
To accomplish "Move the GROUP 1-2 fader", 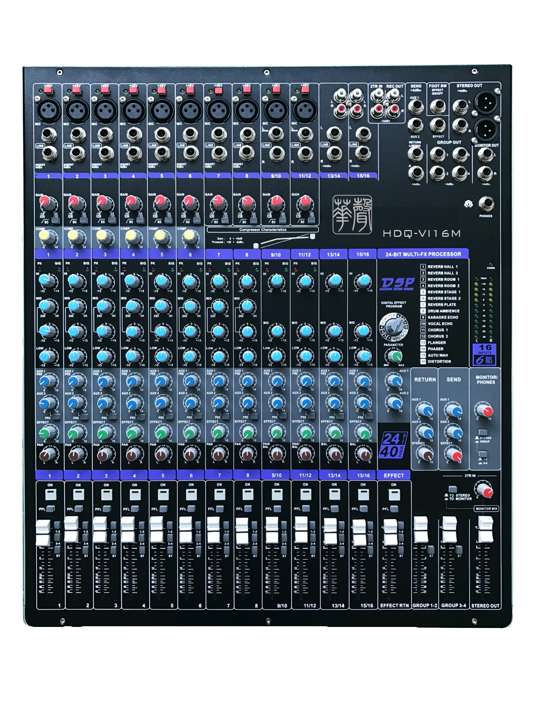I will (x=421, y=529).
